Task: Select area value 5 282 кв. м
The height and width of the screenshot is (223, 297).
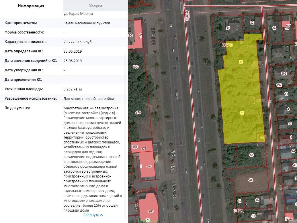Action: tap(73, 89)
